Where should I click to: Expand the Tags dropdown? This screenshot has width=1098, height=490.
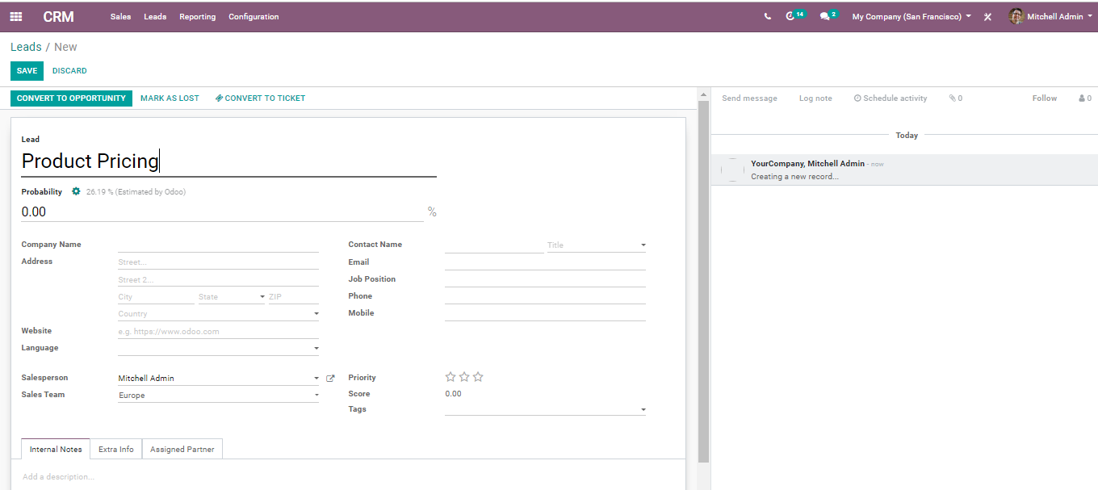(x=545, y=409)
